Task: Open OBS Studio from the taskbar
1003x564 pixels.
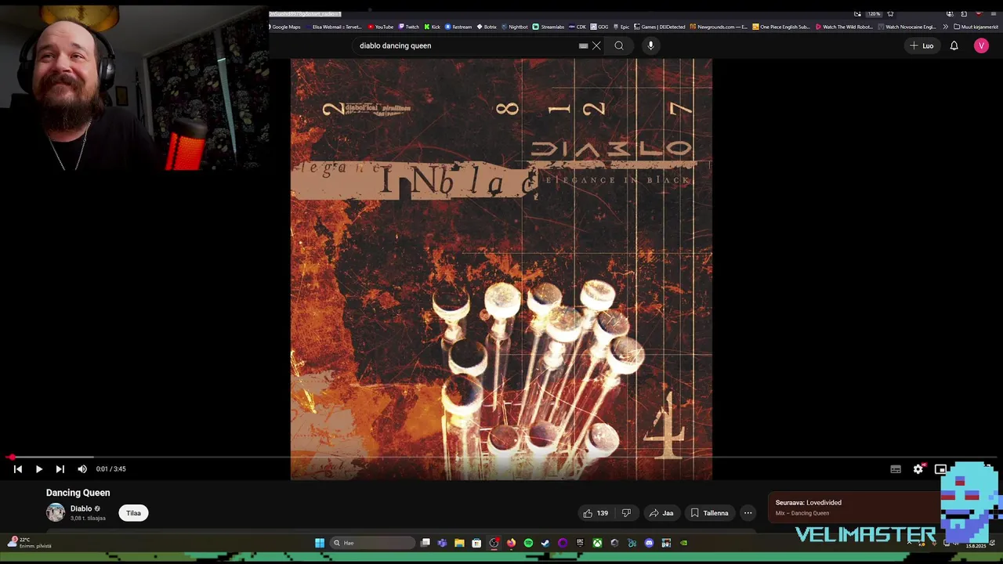Action: coord(494,543)
